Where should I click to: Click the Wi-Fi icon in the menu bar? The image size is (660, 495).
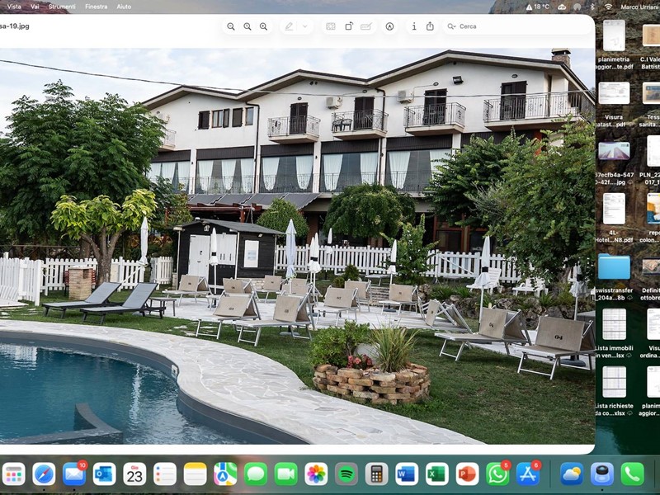(x=608, y=6)
